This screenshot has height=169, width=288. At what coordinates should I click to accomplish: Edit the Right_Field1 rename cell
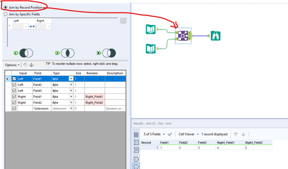pyautogui.click(x=94, y=97)
